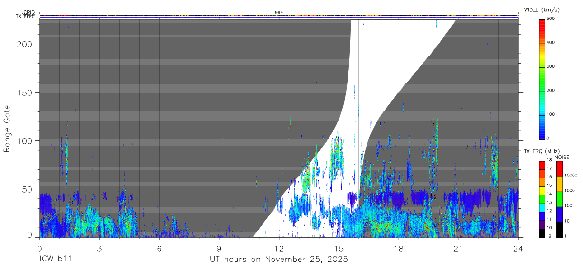This screenshot has width=583, height=269.
Task: Click the 18 hour tick on time axis
Action: pos(399,248)
